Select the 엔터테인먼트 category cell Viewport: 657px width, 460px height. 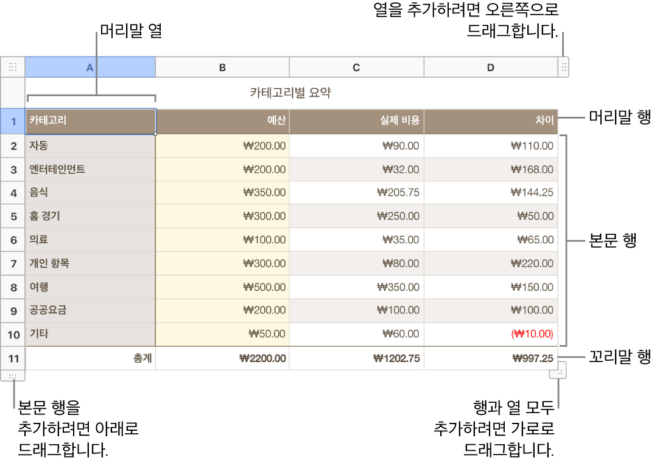tap(90, 169)
